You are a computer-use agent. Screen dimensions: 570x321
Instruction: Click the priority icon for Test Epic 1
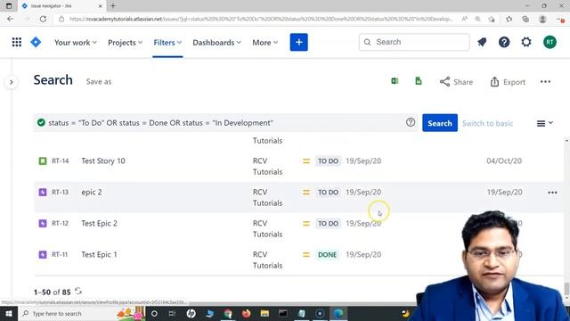point(306,255)
